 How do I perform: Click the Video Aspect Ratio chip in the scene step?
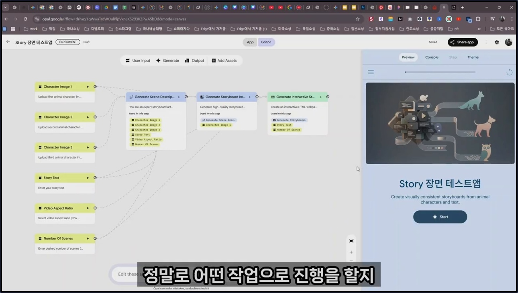pos(146,140)
